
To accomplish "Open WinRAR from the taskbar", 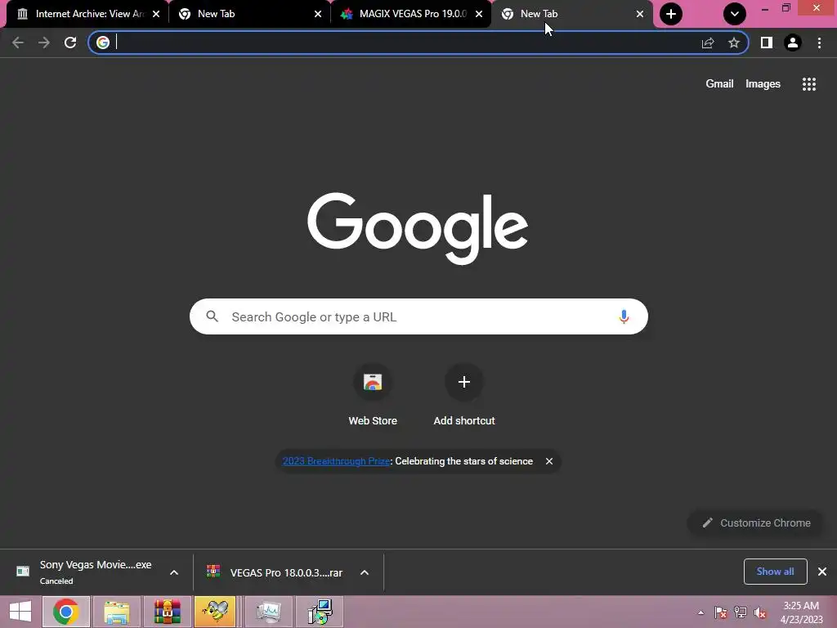I will tap(167, 612).
